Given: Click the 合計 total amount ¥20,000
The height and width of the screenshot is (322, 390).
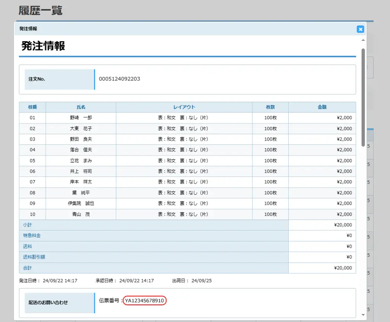Looking at the screenshot, I should 342,268.
